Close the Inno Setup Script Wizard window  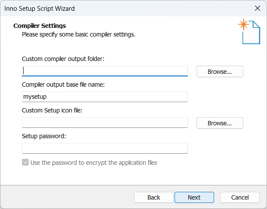[x=258, y=8]
